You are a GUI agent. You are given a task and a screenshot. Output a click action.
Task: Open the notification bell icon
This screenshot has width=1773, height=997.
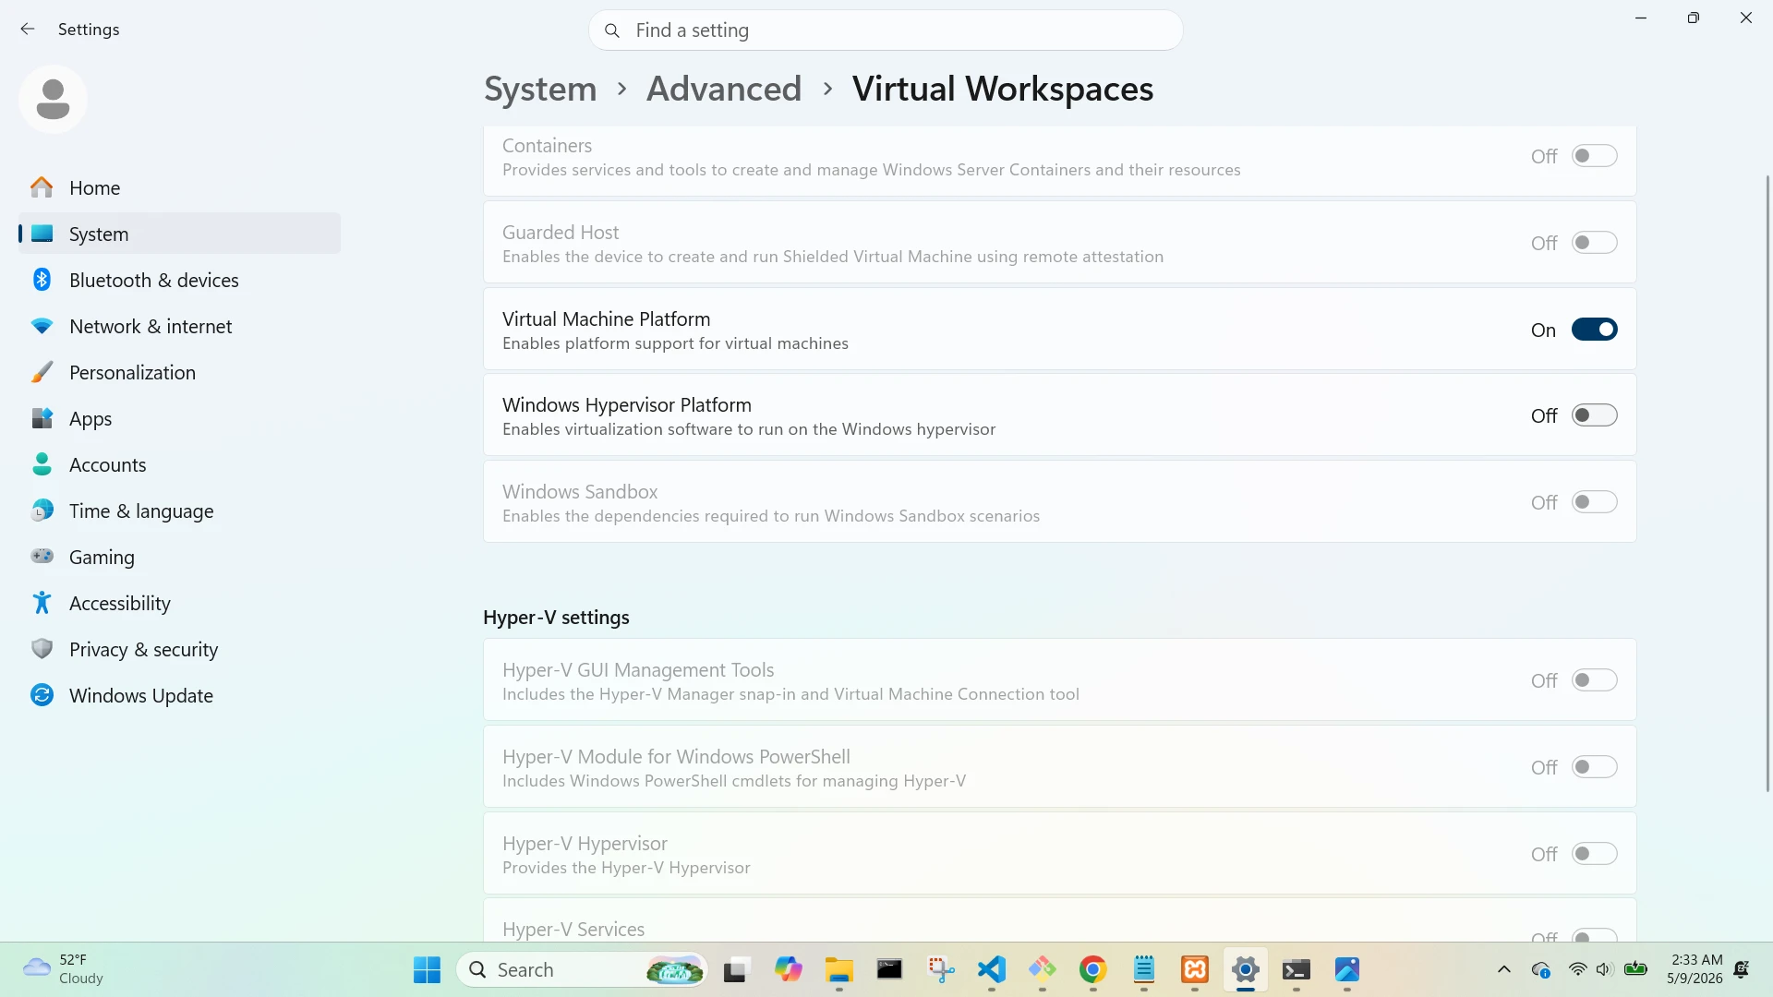pos(1742,969)
